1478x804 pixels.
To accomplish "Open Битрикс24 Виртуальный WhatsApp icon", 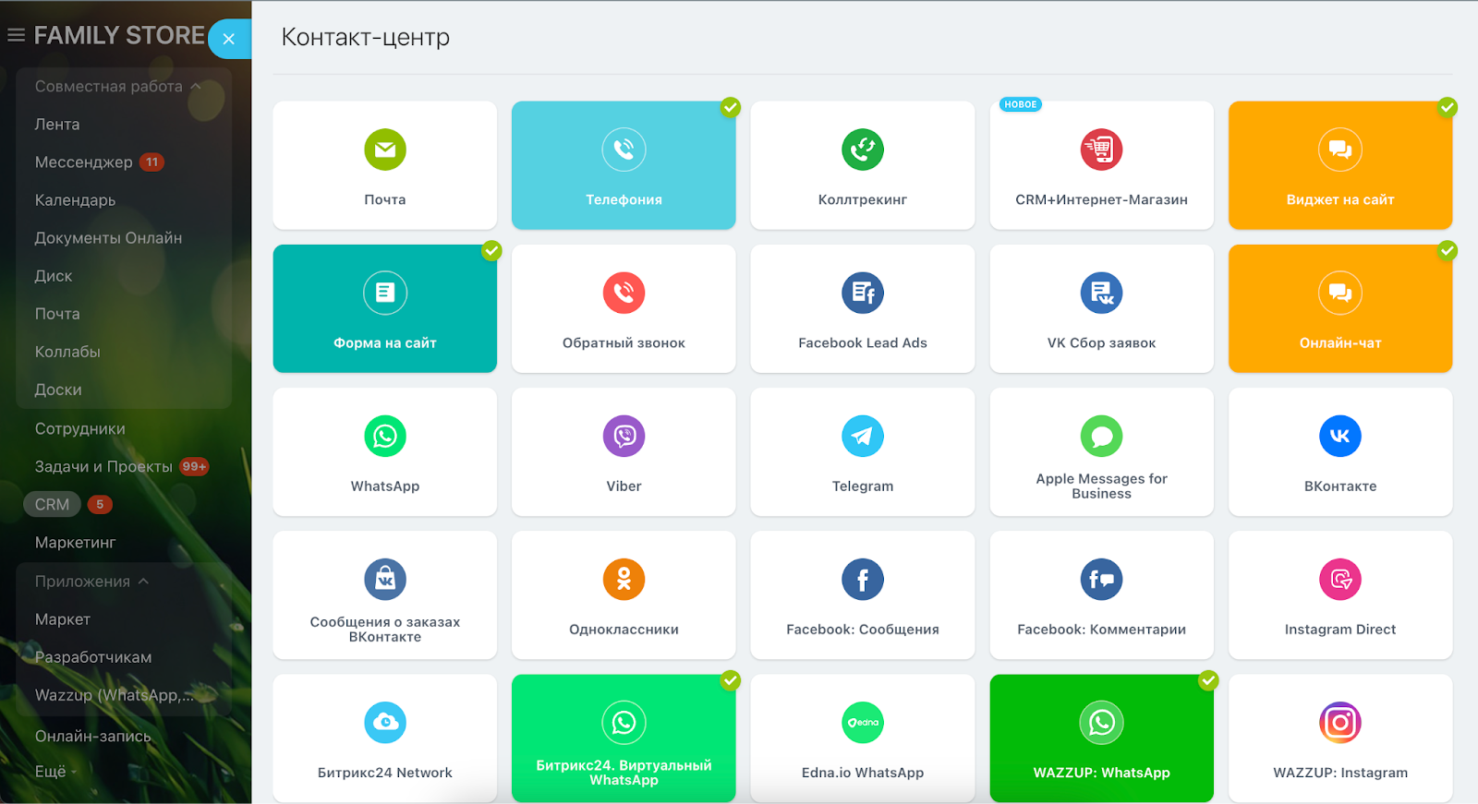I will tap(624, 723).
